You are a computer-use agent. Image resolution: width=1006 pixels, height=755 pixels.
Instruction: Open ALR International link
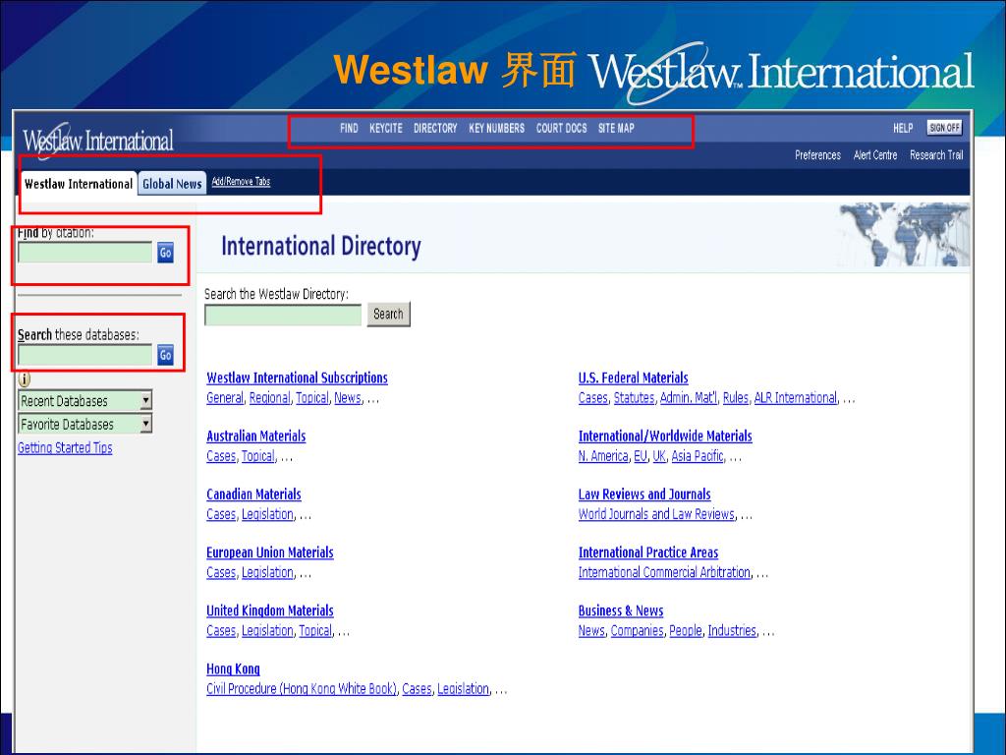(x=796, y=398)
